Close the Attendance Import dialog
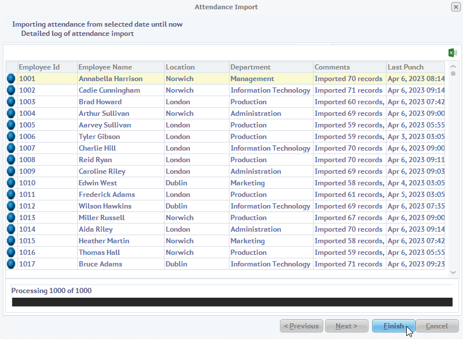The width and height of the screenshot is (463, 340). 455,7
